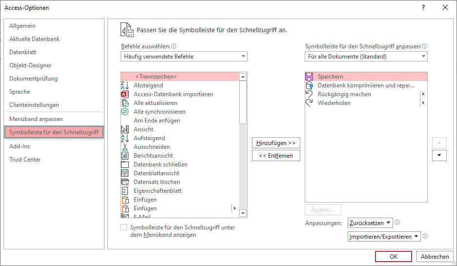The height and width of the screenshot is (266, 457).
Task: Open the Trust Center category
Action: (54, 160)
